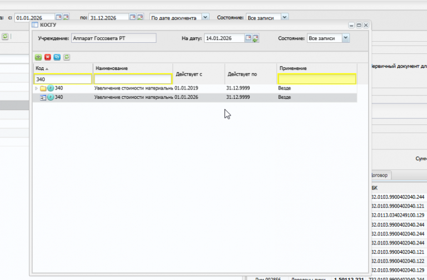Click the round teal status icon of the 2026 row
This screenshot has width=427, height=280.
(x=51, y=97)
